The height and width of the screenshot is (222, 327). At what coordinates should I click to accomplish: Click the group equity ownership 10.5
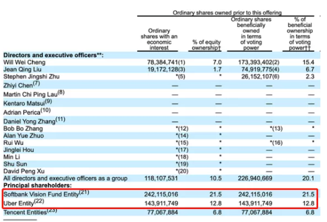[x=216, y=178]
